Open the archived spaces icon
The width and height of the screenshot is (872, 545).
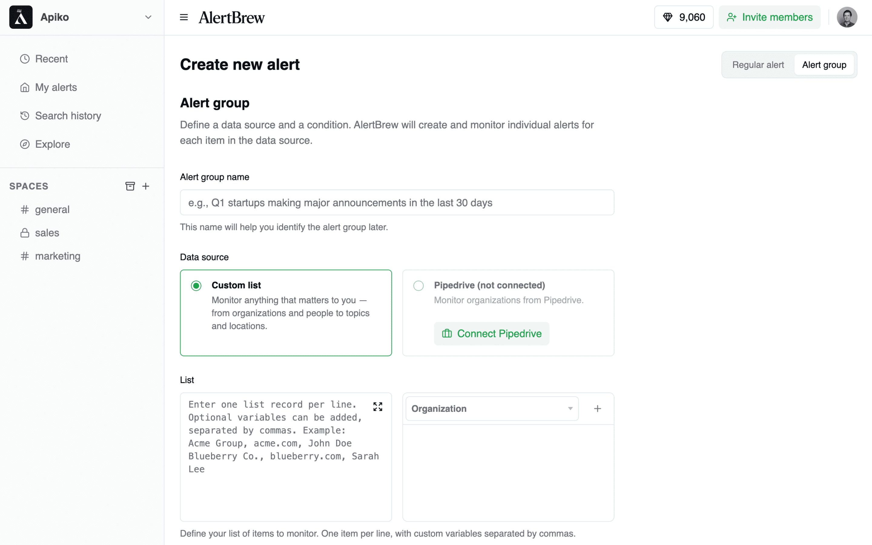click(x=130, y=186)
